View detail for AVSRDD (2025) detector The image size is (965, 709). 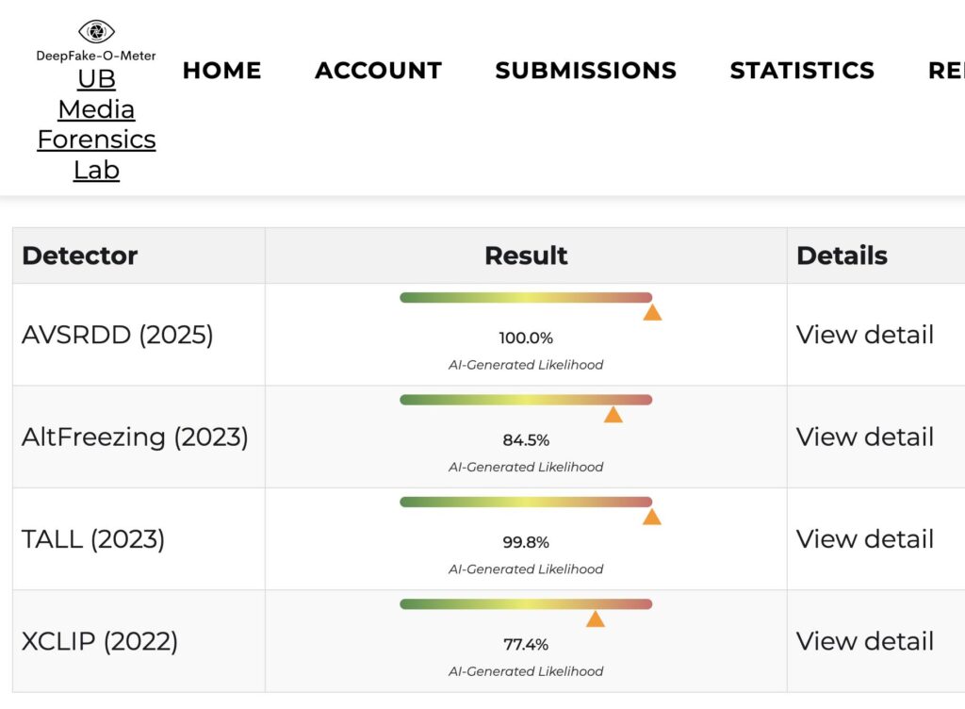pyautogui.click(x=864, y=335)
